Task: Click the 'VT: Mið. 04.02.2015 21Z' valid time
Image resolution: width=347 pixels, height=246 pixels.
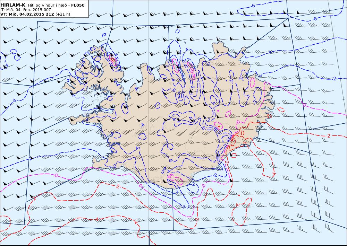Action: (27, 14)
